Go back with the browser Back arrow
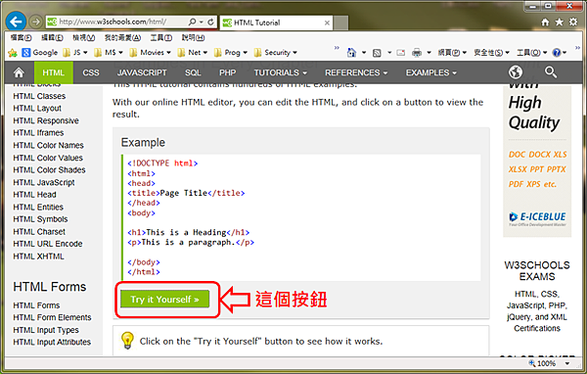The height and width of the screenshot is (374, 587). coord(16,23)
